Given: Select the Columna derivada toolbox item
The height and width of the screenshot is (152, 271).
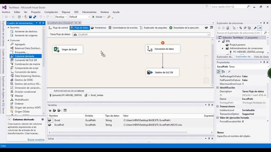Looking at the screenshot, I should (x=25, y=56).
